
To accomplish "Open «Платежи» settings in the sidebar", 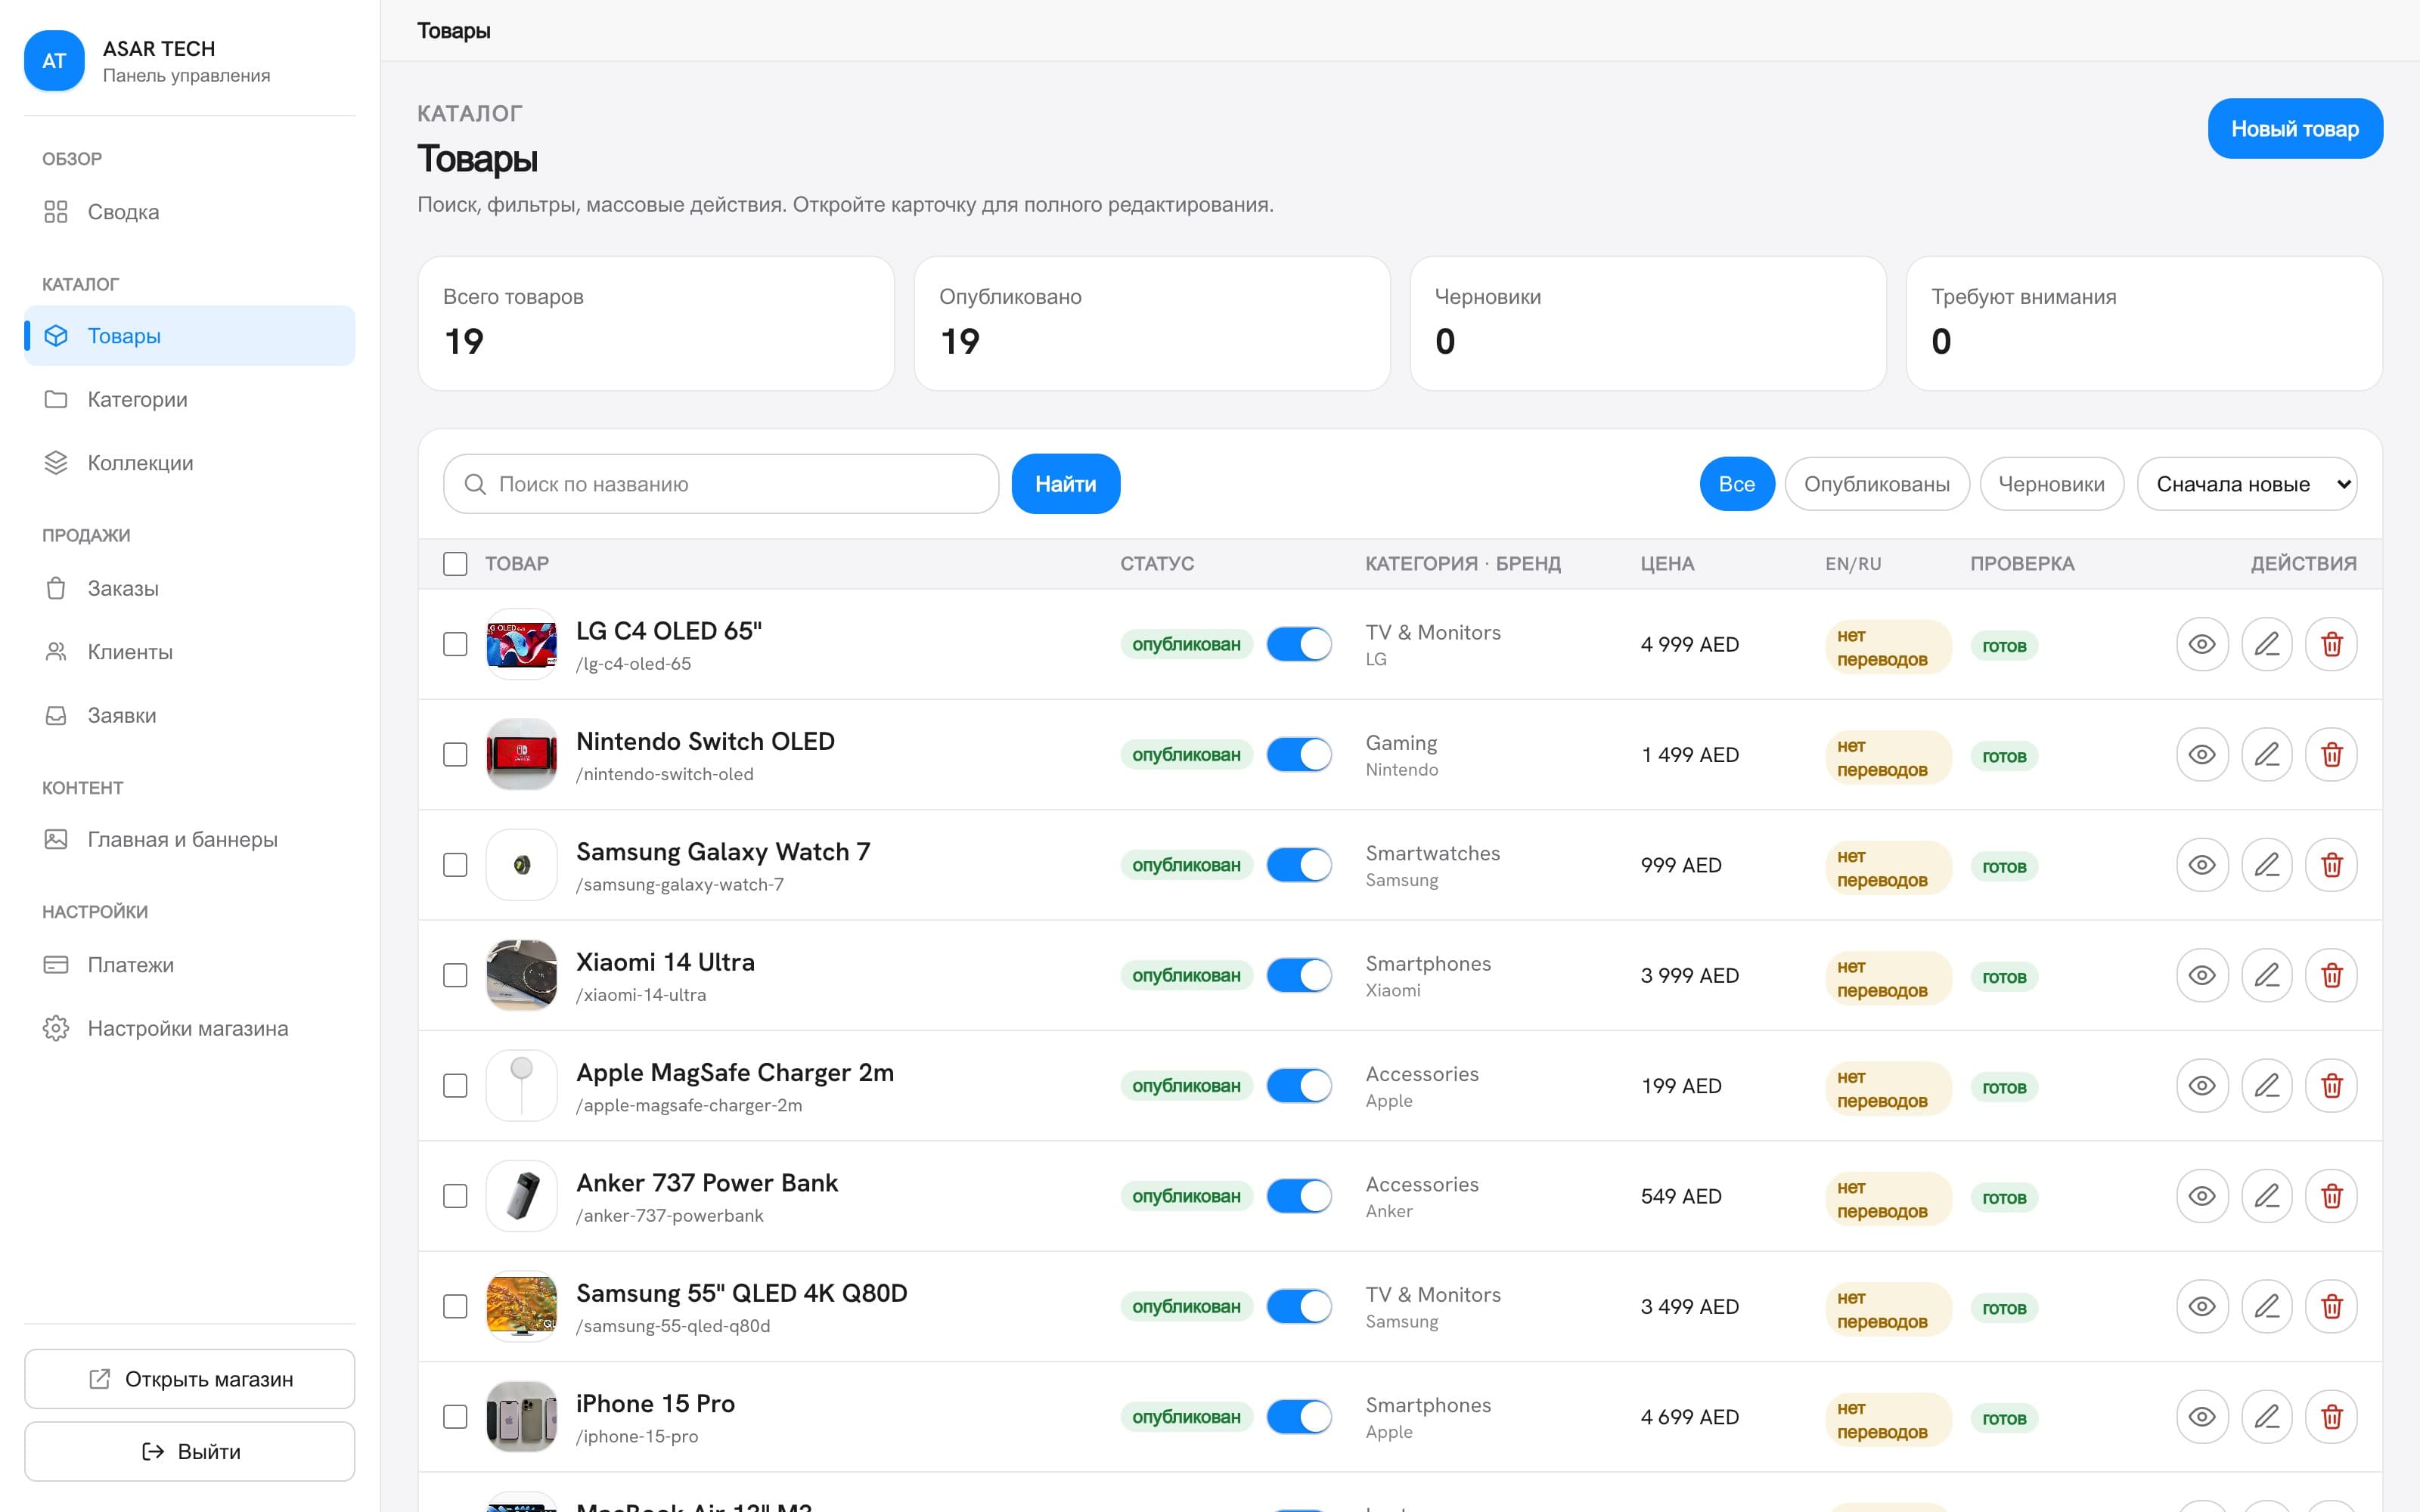I will pos(190,965).
